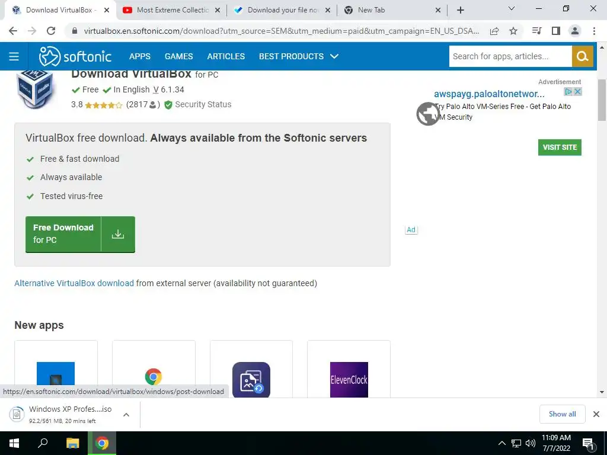
Task: Reload the current page
Action: (51, 31)
